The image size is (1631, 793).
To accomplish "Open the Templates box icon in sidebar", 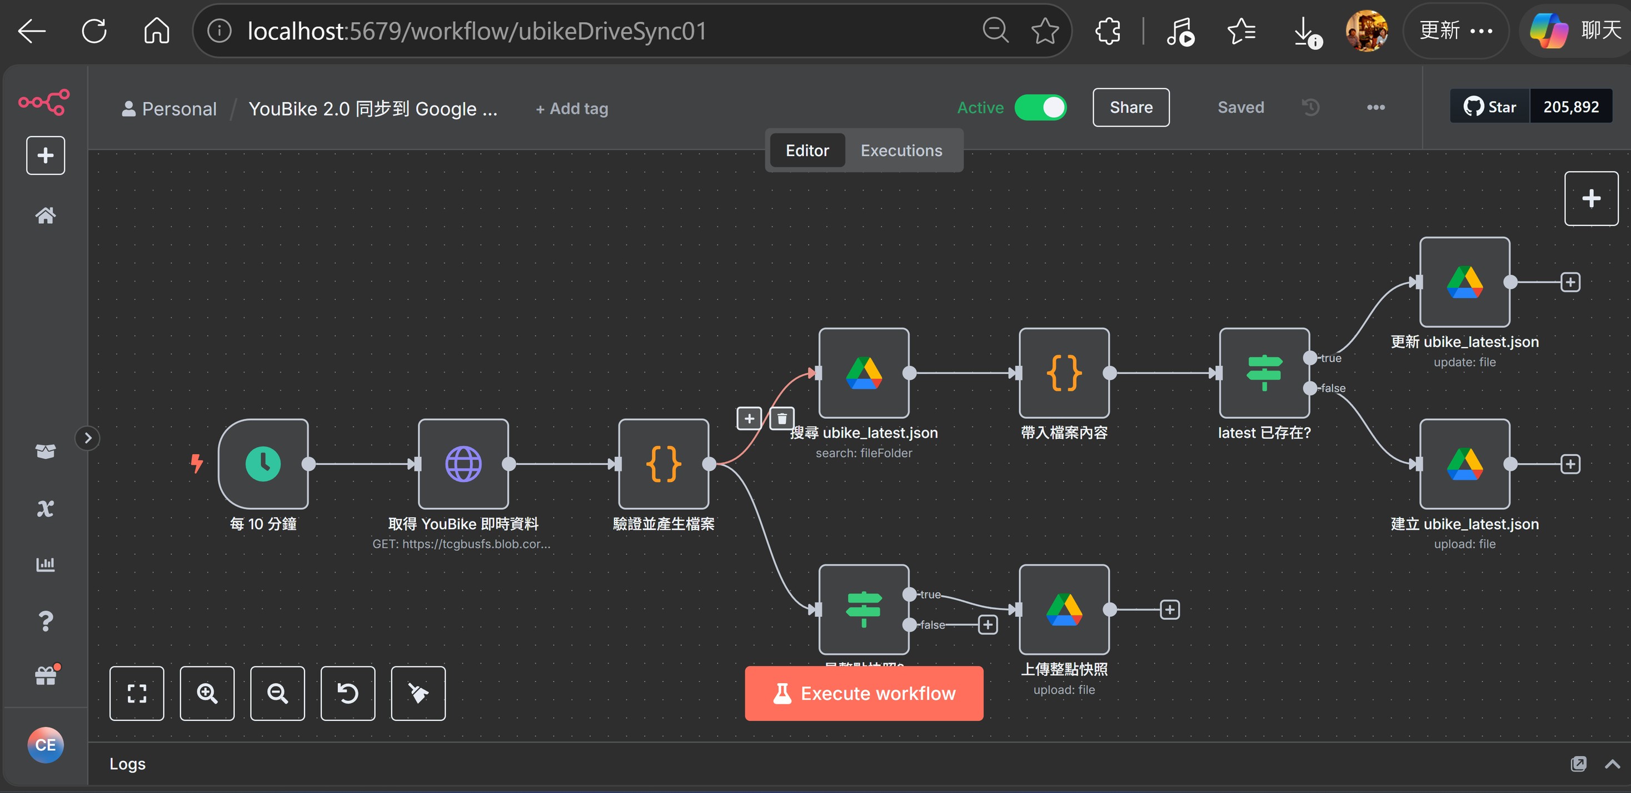I will 46,451.
